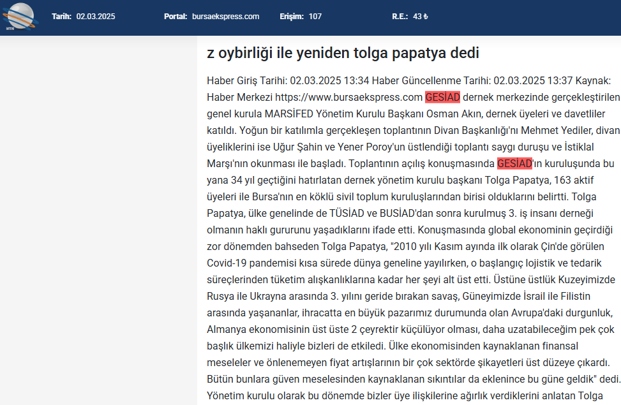Click the headline 'z oybirliği ile yeniden tolga papatya dedi'
Screen dimensions: 621x405
point(343,53)
